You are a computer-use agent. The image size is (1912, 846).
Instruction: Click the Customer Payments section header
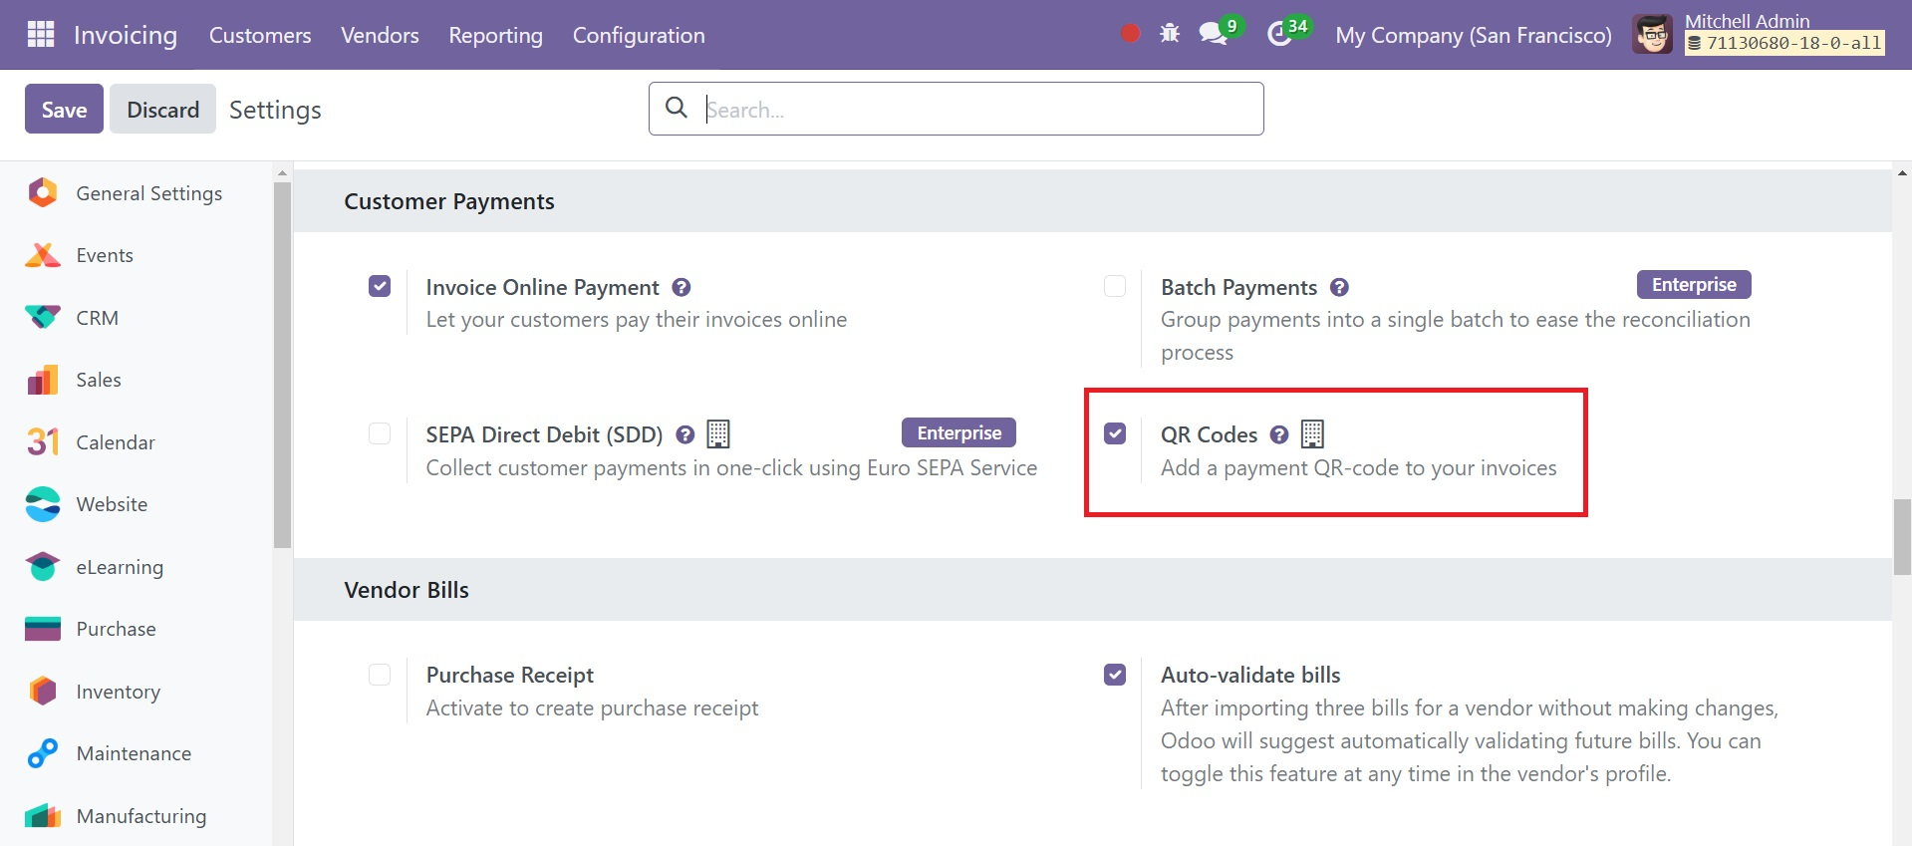tap(449, 201)
